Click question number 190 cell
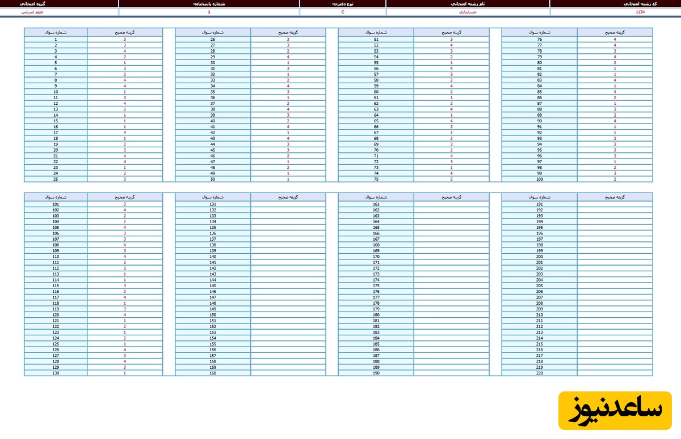Viewport: 681px width, 439px height. click(376, 373)
